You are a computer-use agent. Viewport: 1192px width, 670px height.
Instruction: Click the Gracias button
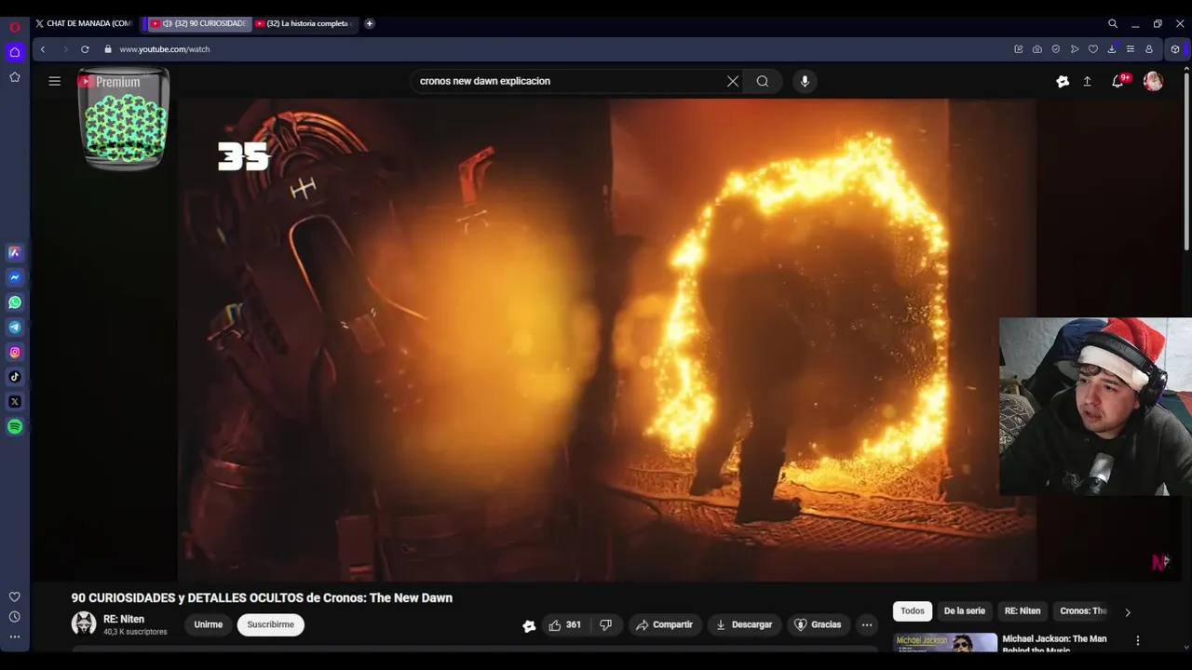(818, 624)
